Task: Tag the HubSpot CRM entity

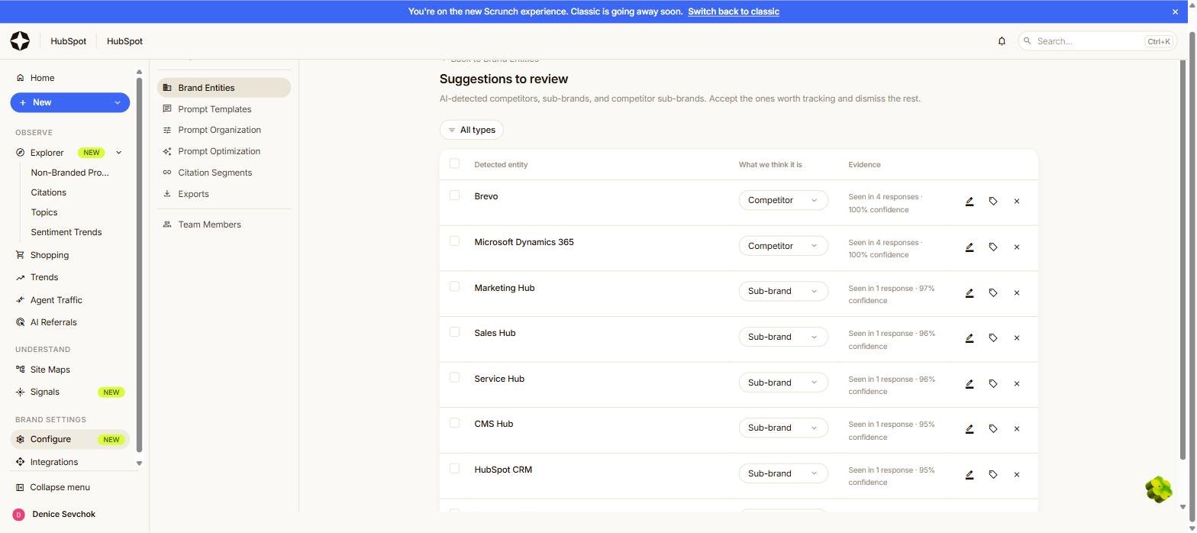Action: point(993,475)
